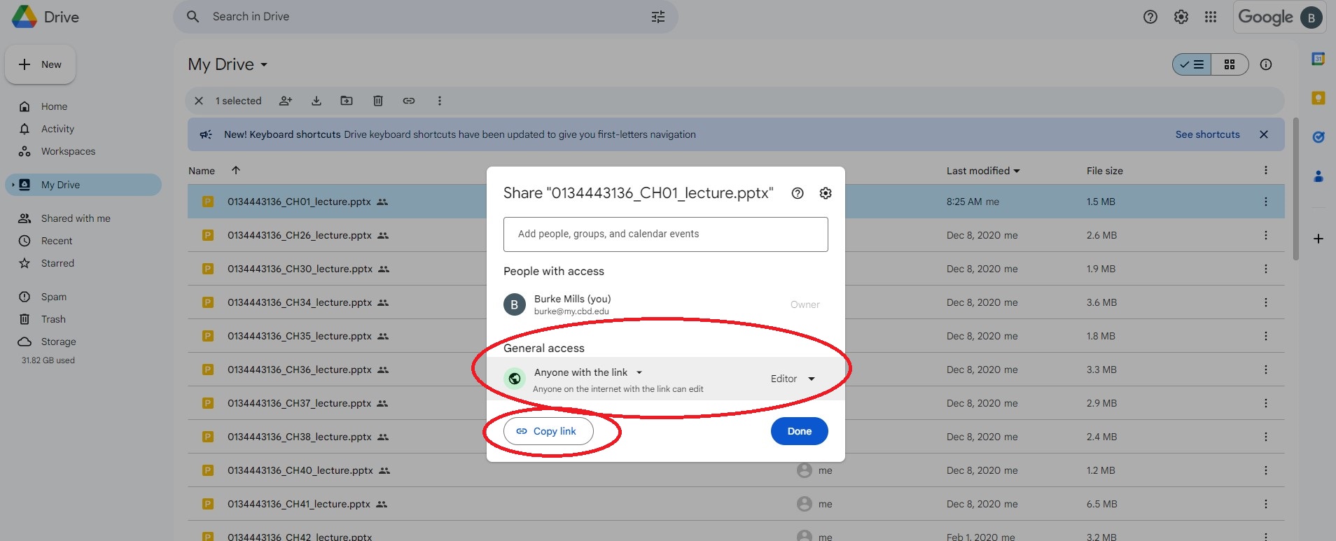Click the download icon in selection toolbar
This screenshot has width=1336, height=541.
316,101
